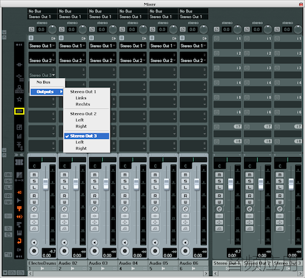Toggle global Solo indicator in common panel
This screenshot has height=278, width=305.
[9, 181]
